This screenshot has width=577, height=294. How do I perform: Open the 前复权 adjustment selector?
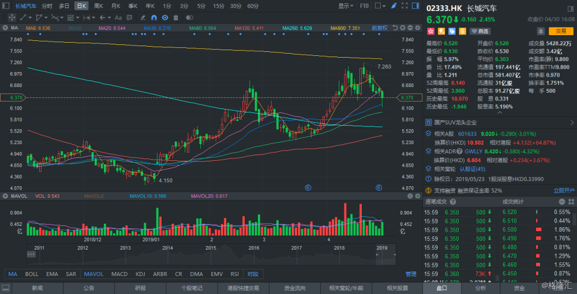[x=379, y=28]
